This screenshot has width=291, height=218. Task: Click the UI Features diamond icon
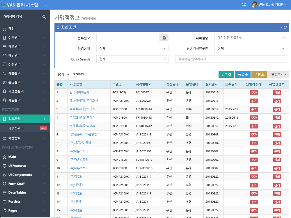[4, 166]
